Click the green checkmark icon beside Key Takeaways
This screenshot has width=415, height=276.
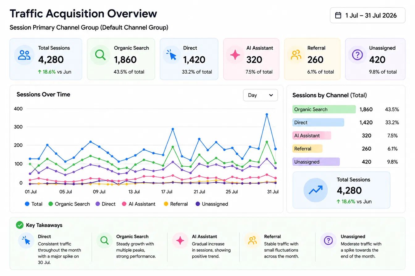click(19, 225)
